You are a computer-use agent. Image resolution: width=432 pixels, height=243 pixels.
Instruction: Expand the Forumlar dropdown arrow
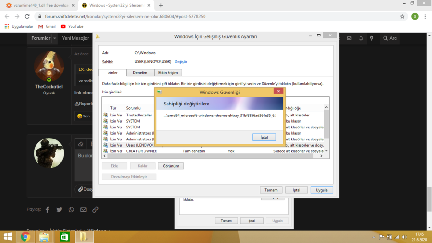55,38
